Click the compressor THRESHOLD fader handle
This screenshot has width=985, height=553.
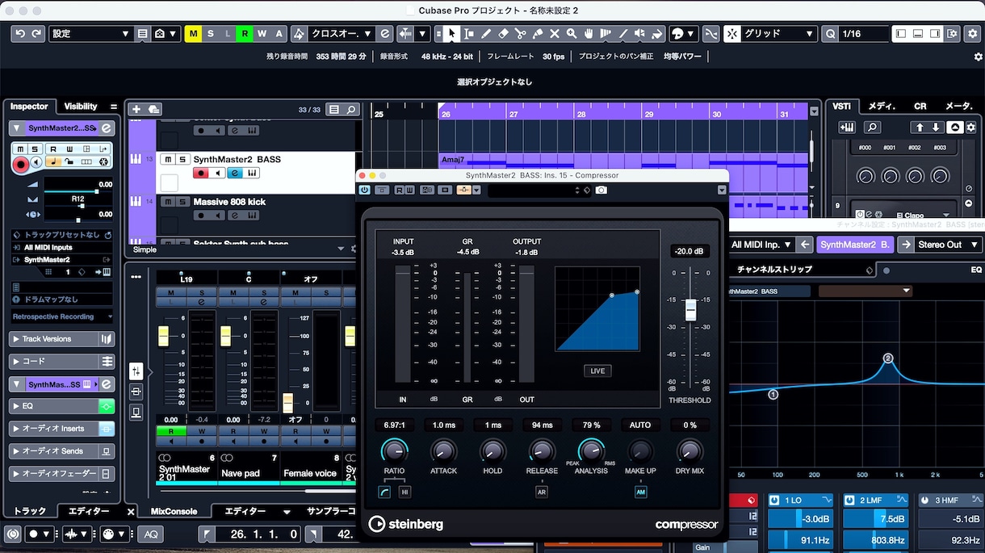coord(690,310)
